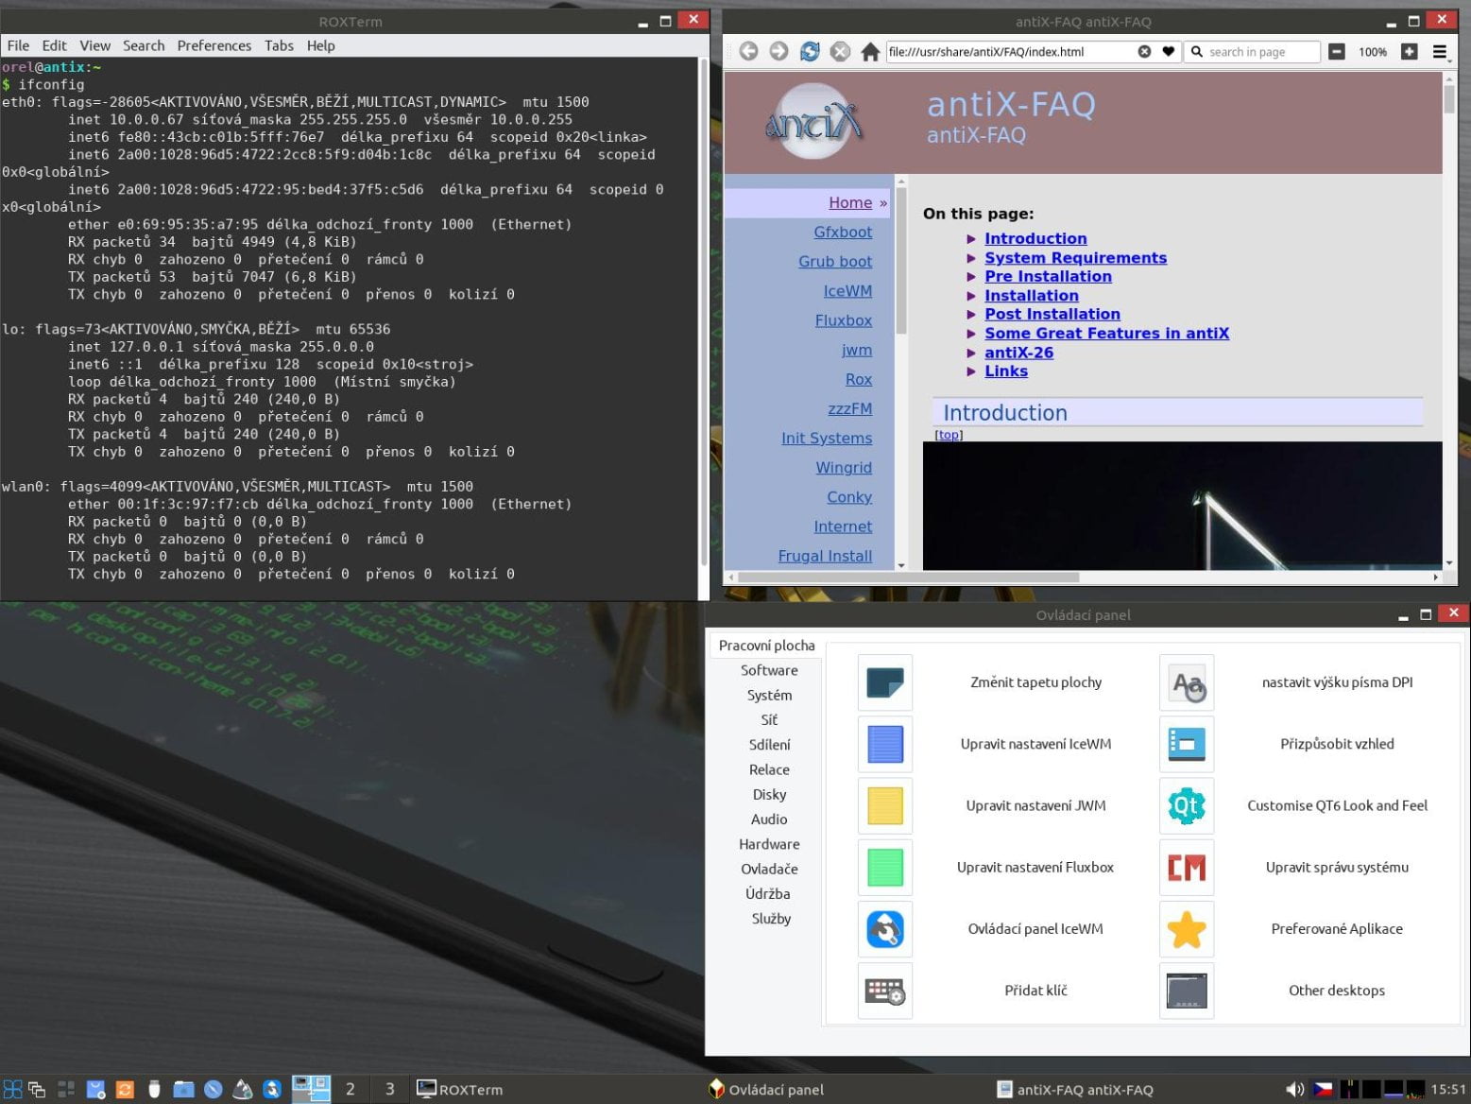Click the Czech flag keyboard layout indicator
The height and width of the screenshot is (1104, 1471).
tap(1323, 1089)
